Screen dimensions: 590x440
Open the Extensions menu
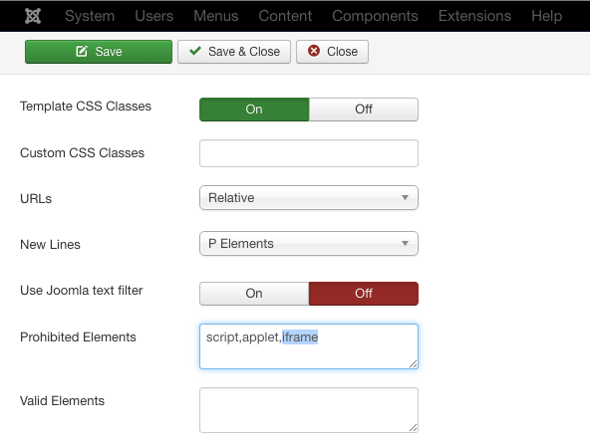474,16
